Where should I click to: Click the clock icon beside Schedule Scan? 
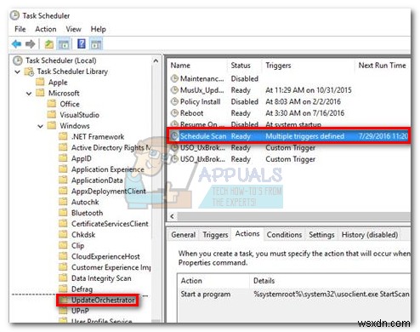[174, 136]
